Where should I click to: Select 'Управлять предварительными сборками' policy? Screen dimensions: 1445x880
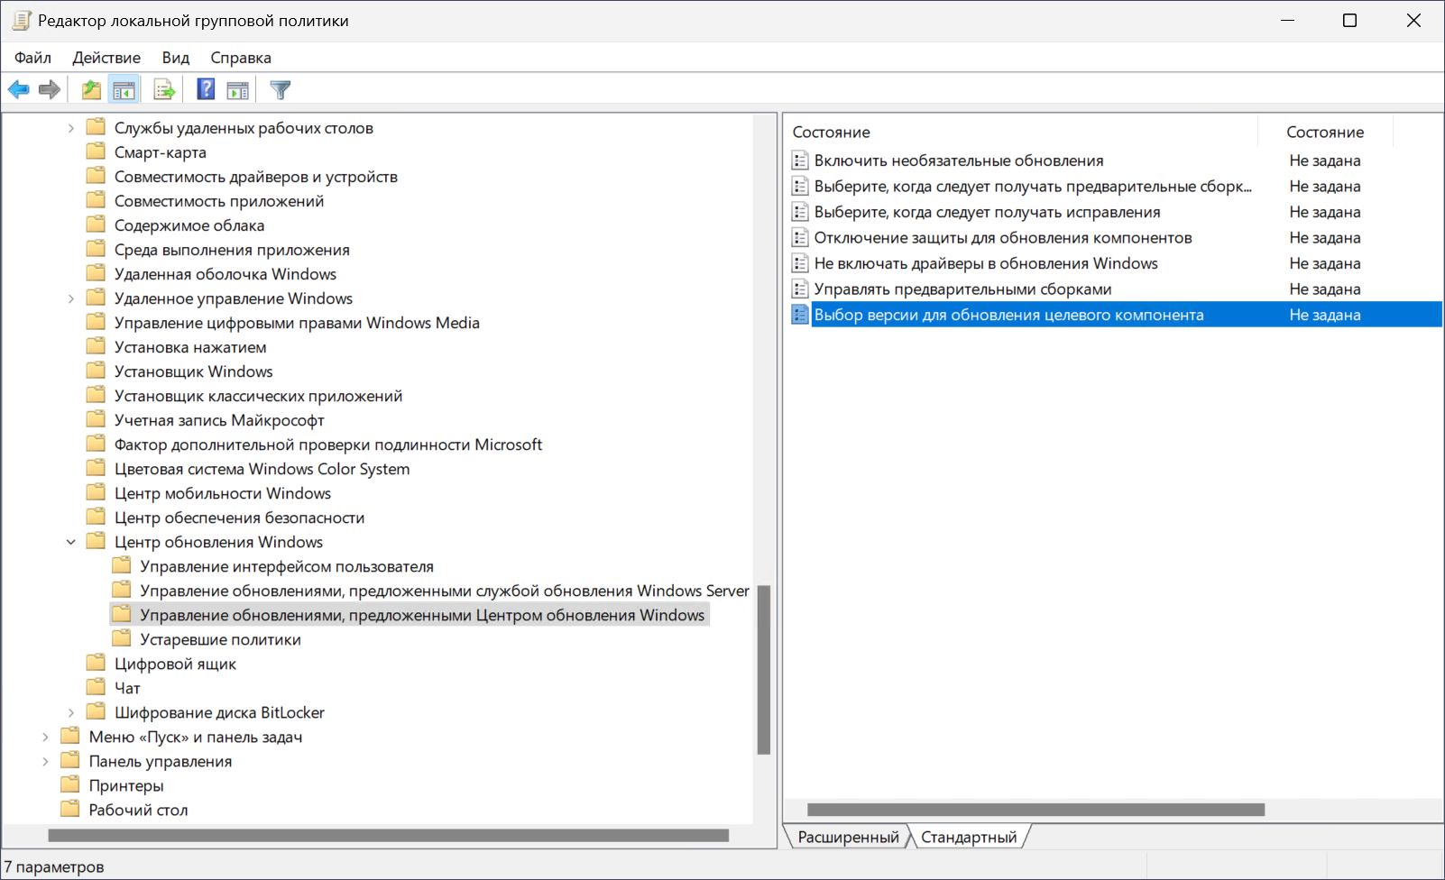click(x=962, y=289)
